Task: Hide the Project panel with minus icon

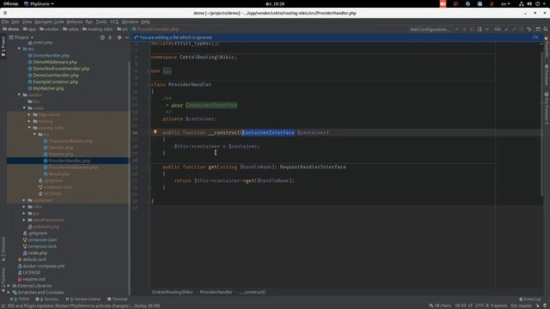Action: (x=126, y=37)
